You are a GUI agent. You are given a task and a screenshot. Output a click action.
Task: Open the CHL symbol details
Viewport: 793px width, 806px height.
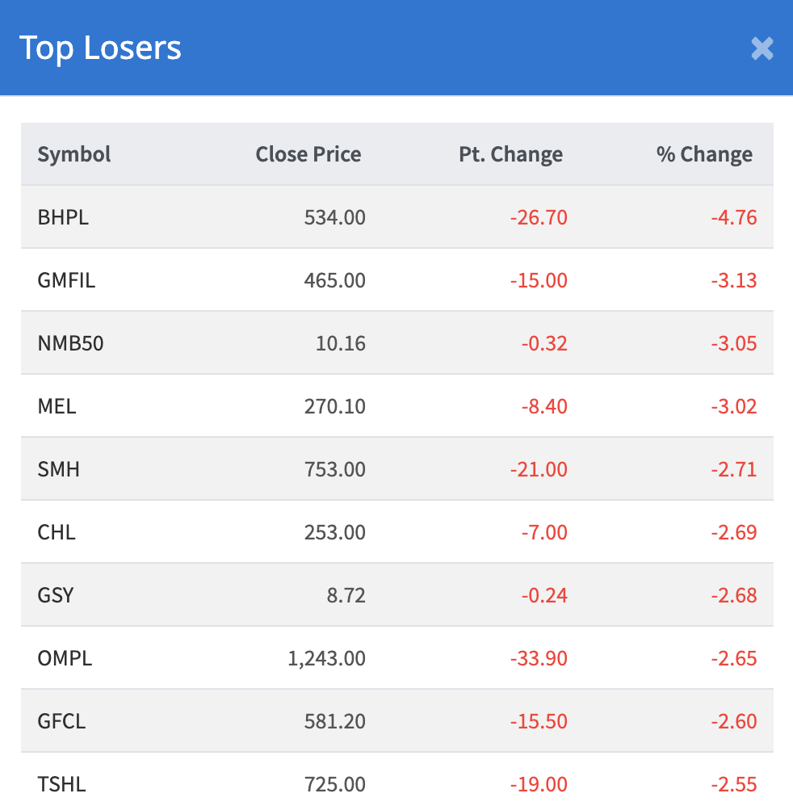tap(57, 532)
